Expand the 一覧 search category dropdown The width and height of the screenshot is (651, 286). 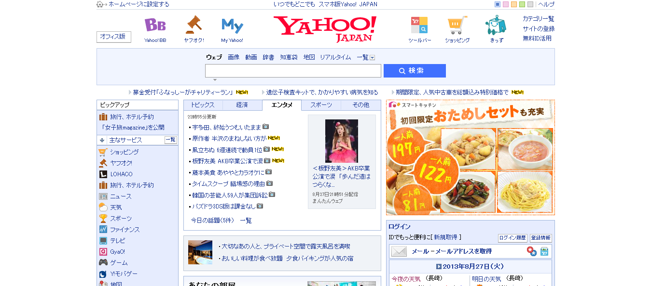[372, 57]
